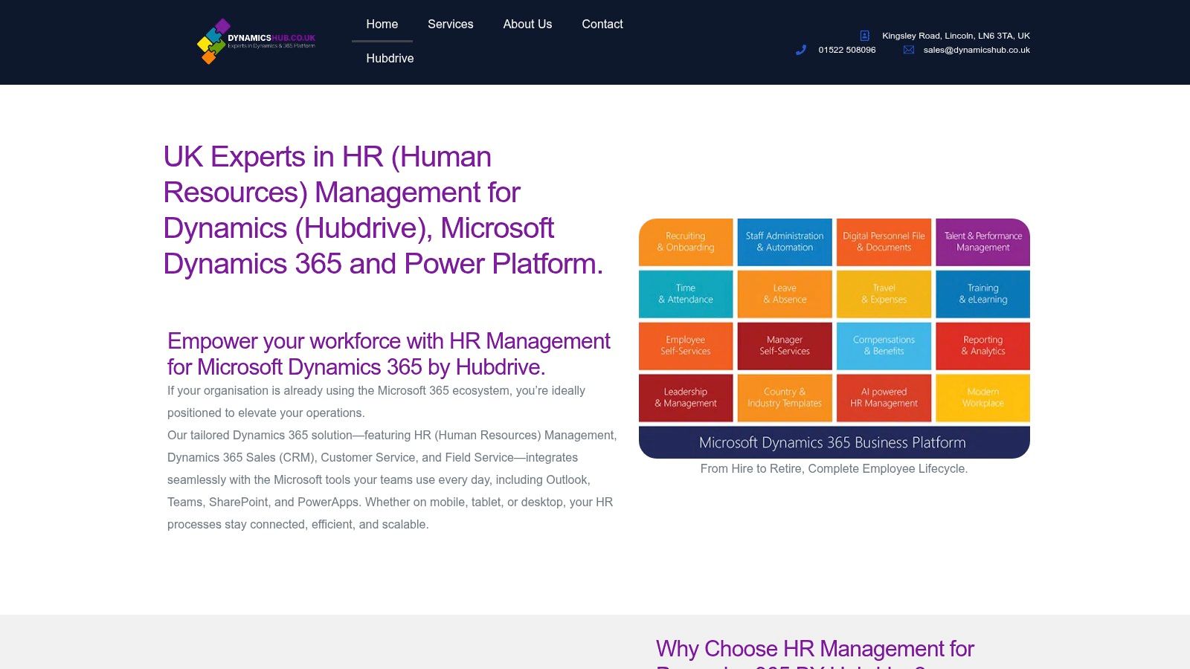Click the Reporting & Analytics tile

982,346
